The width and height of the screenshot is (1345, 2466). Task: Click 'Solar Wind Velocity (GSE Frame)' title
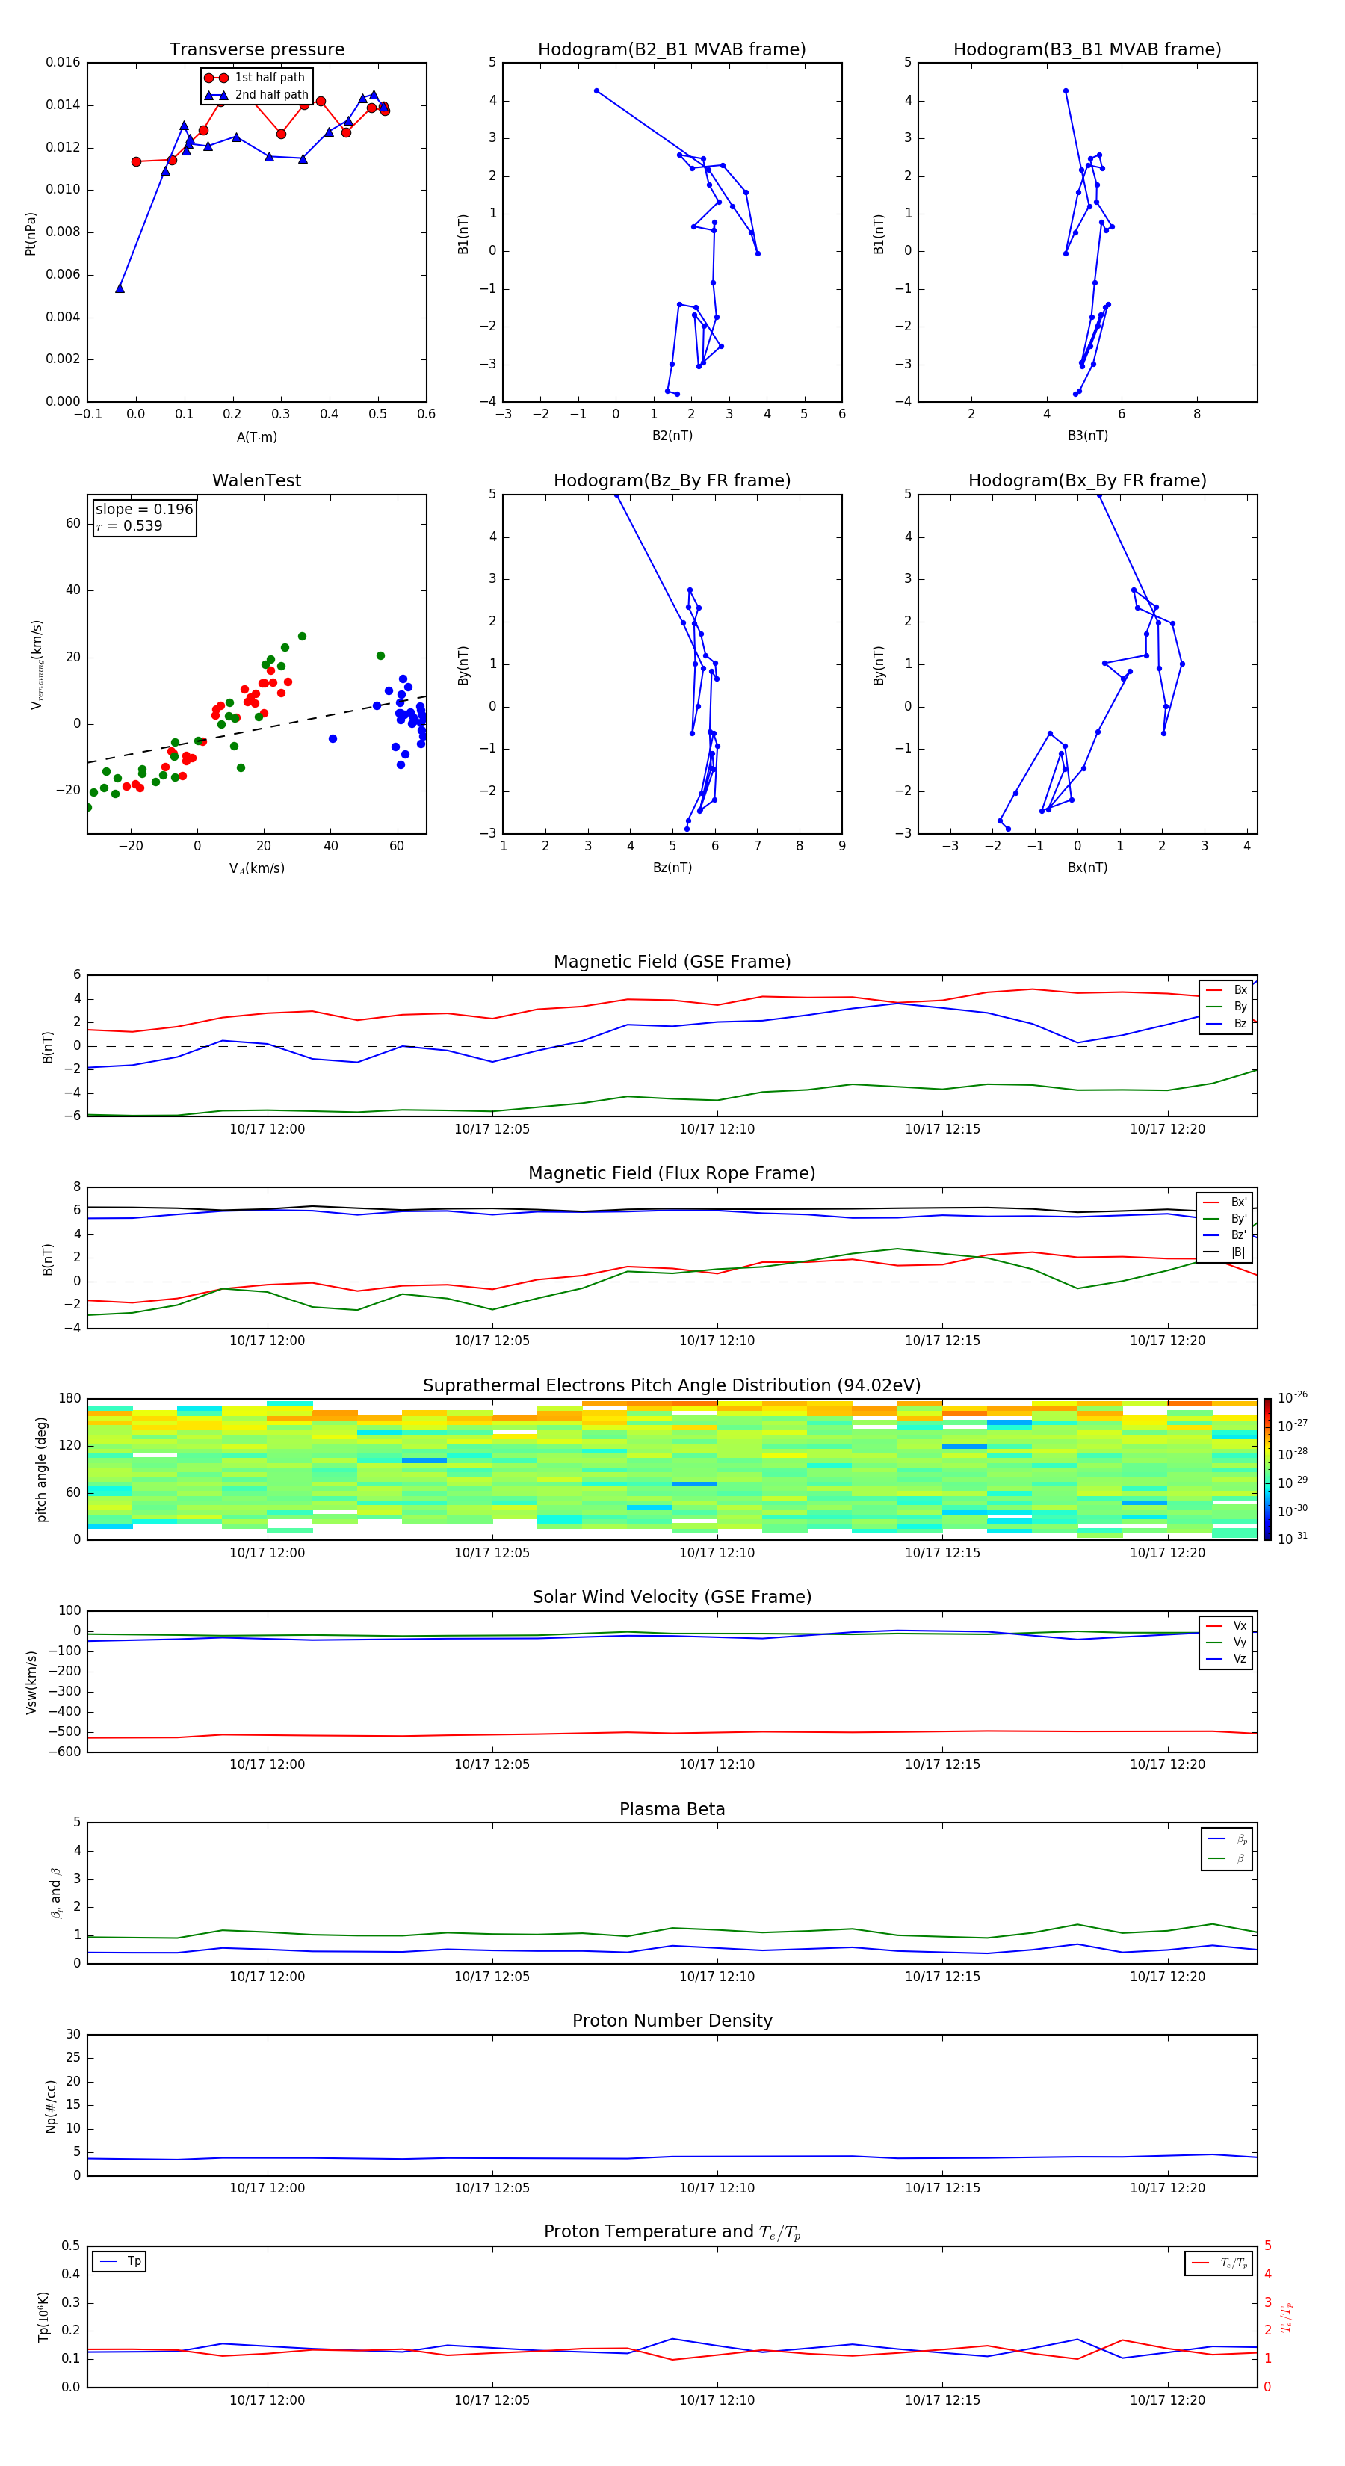point(672,1598)
